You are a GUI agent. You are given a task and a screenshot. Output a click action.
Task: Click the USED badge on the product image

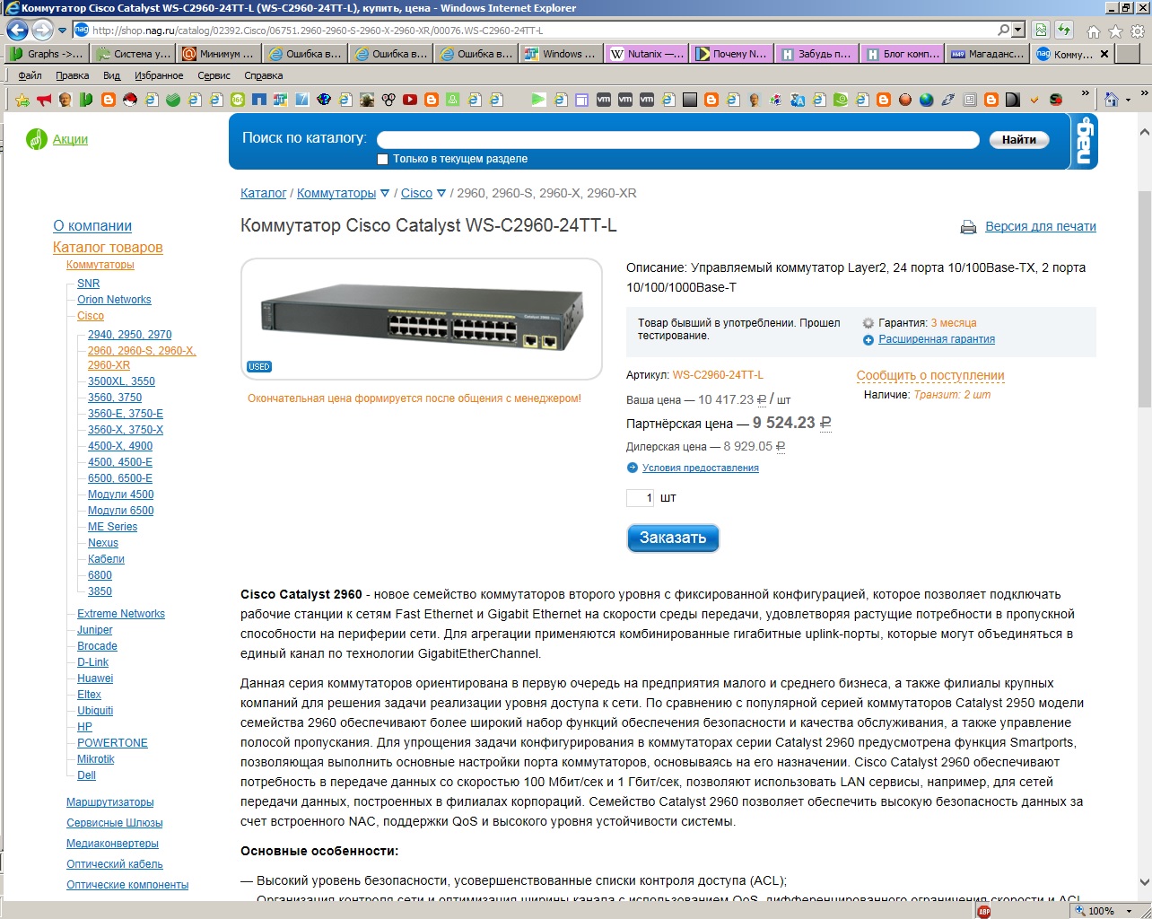coord(259,367)
